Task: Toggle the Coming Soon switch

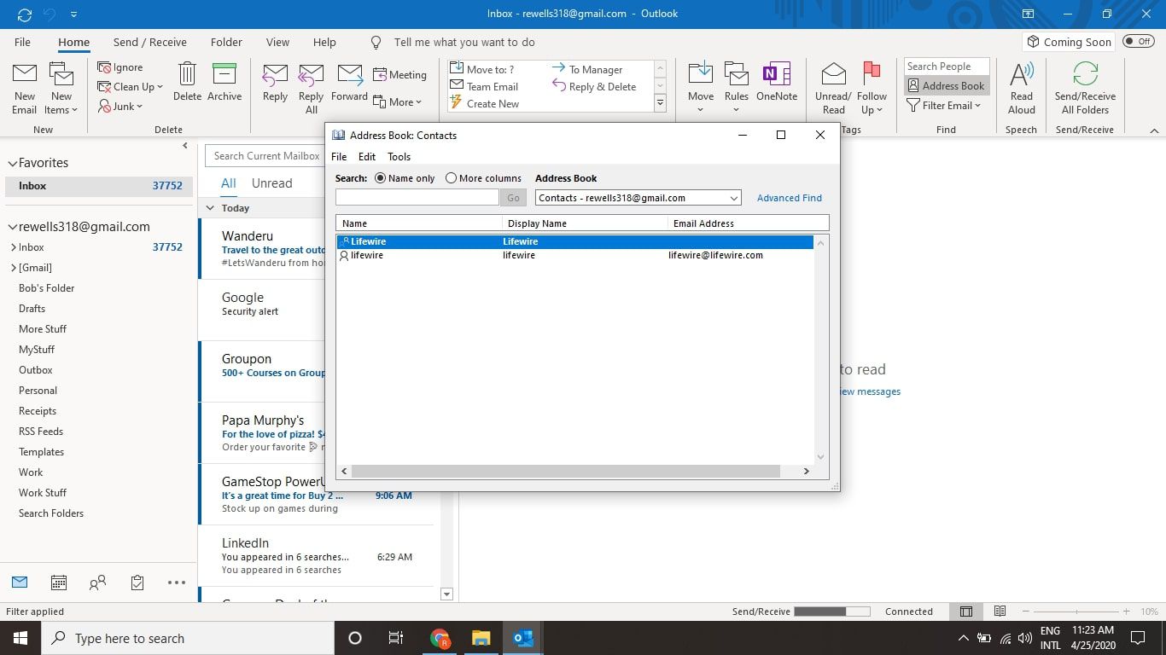Action: [1138, 41]
